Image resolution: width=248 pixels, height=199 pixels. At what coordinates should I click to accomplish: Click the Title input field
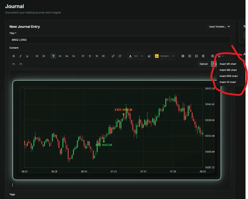point(120,40)
